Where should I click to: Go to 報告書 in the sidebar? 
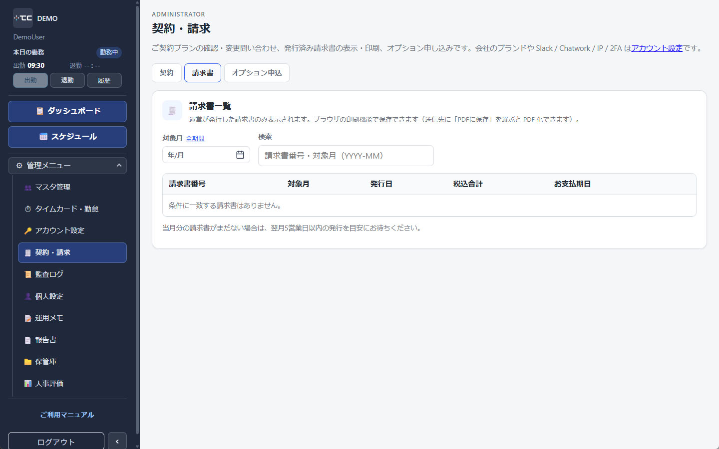click(72, 340)
